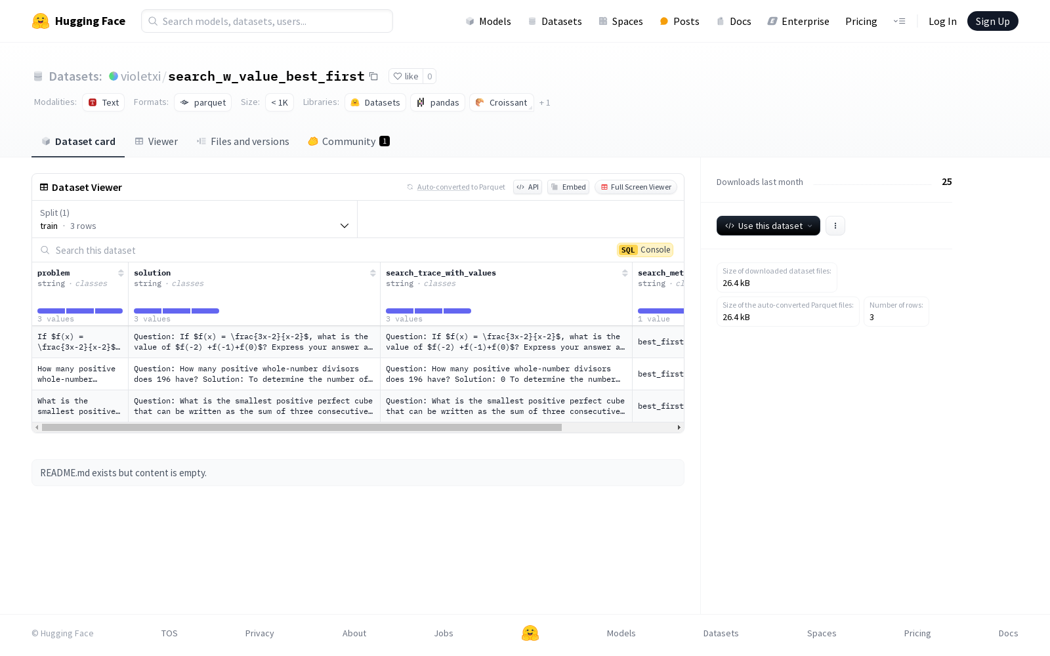The image size is (1050, 656).
Task: Click the violetxi user avatar
Action: tap(114, 76)
